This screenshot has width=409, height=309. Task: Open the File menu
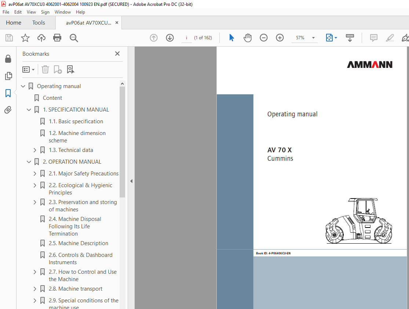6,12
